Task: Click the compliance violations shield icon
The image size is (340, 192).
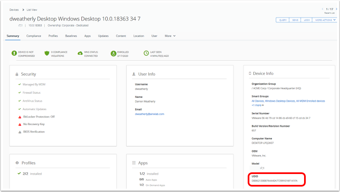Action: click(47, 53)
